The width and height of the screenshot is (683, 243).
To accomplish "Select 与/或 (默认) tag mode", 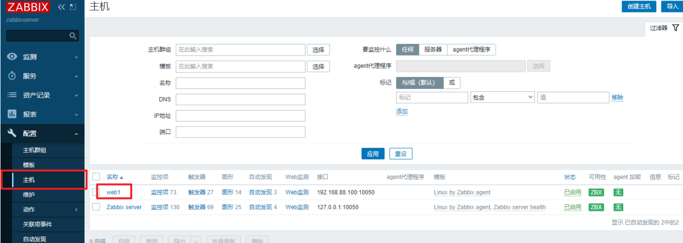I will pyautogui.click(x=420, y=82).
